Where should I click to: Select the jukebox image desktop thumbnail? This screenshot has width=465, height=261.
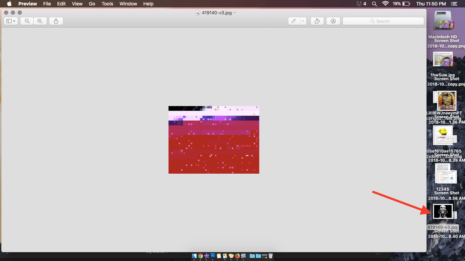click(x=447, y=101)
